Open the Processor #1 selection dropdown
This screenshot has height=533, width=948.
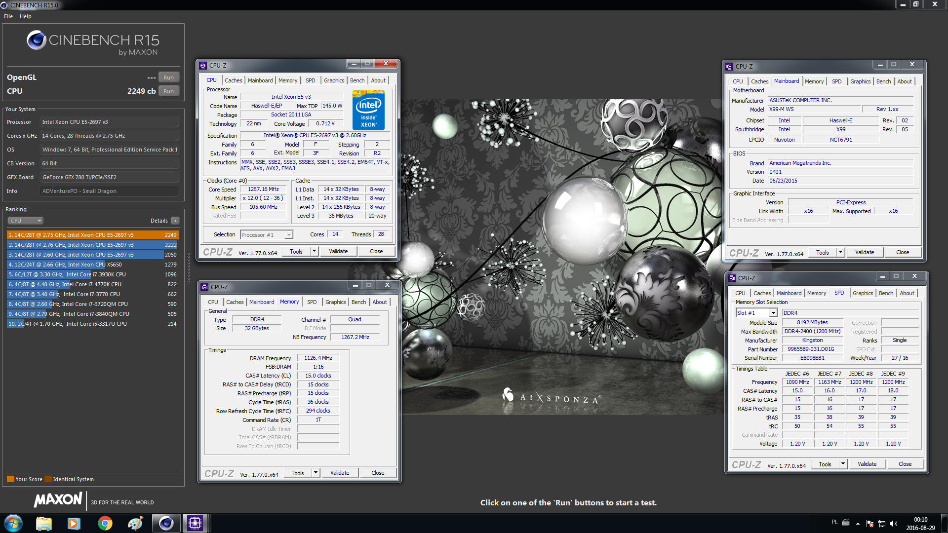click(x=267, y=235)
